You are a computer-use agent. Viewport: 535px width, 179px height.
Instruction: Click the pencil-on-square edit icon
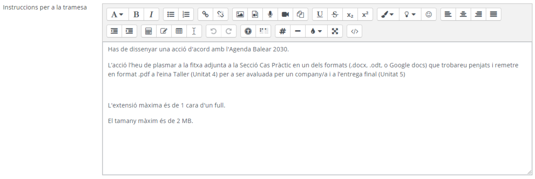164,31
